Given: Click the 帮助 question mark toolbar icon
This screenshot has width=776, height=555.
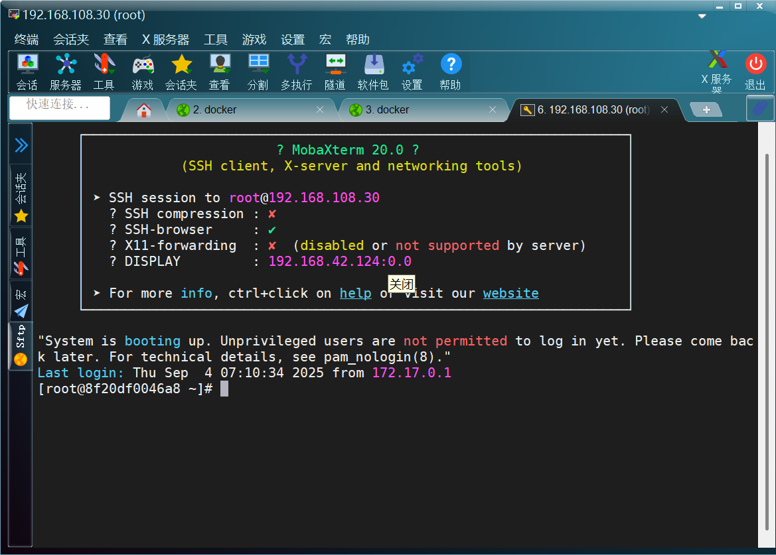Looking at the screenshot, I should coord(450,72).
